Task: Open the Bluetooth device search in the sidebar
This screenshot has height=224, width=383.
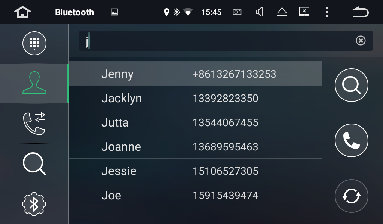Action: (x=34, y=164)
